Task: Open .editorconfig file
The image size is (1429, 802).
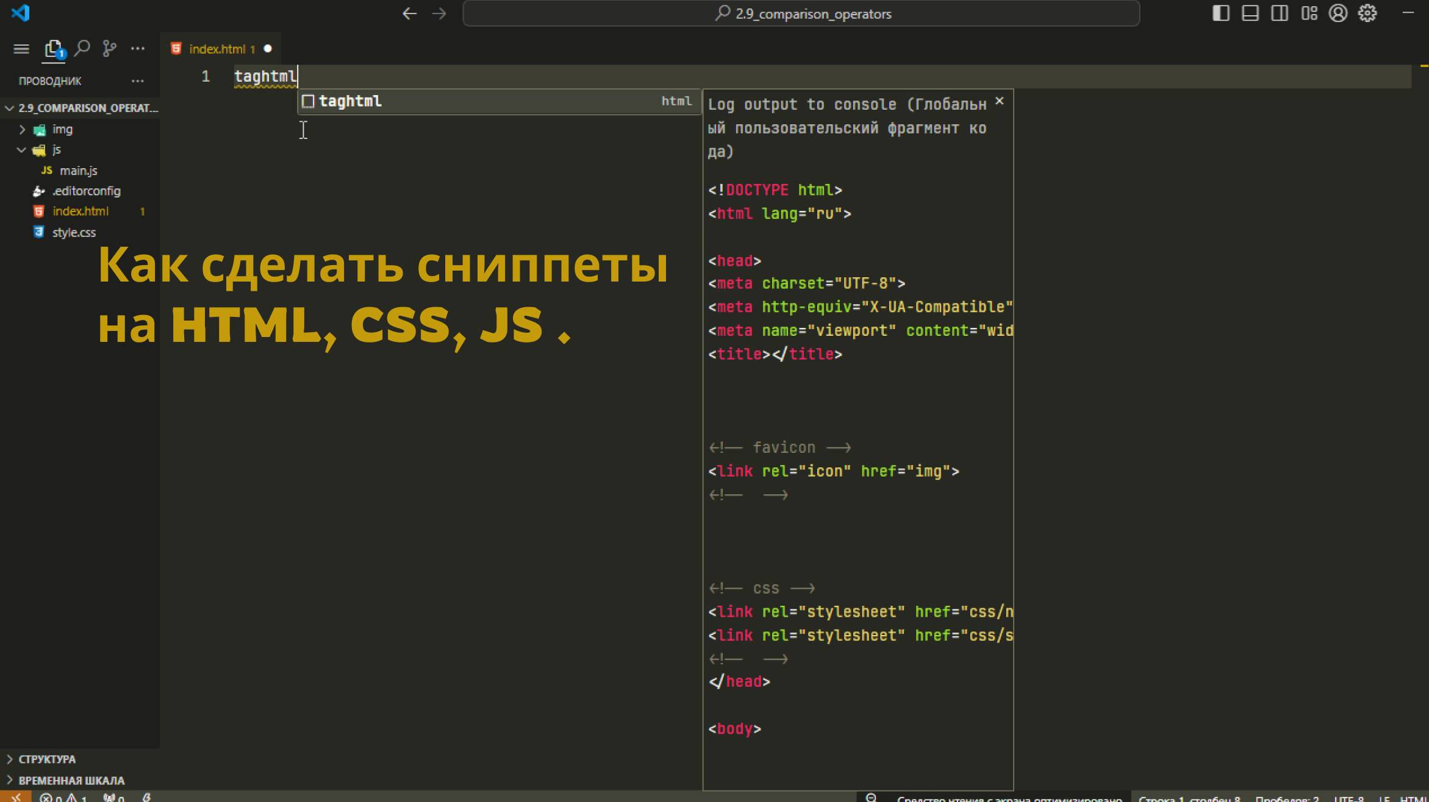Action: pos(80,191)
